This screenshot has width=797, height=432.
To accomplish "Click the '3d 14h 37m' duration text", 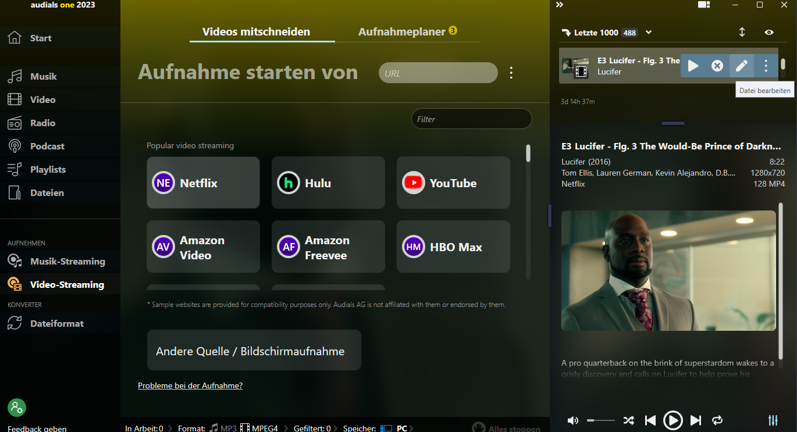I will point(578,102).
